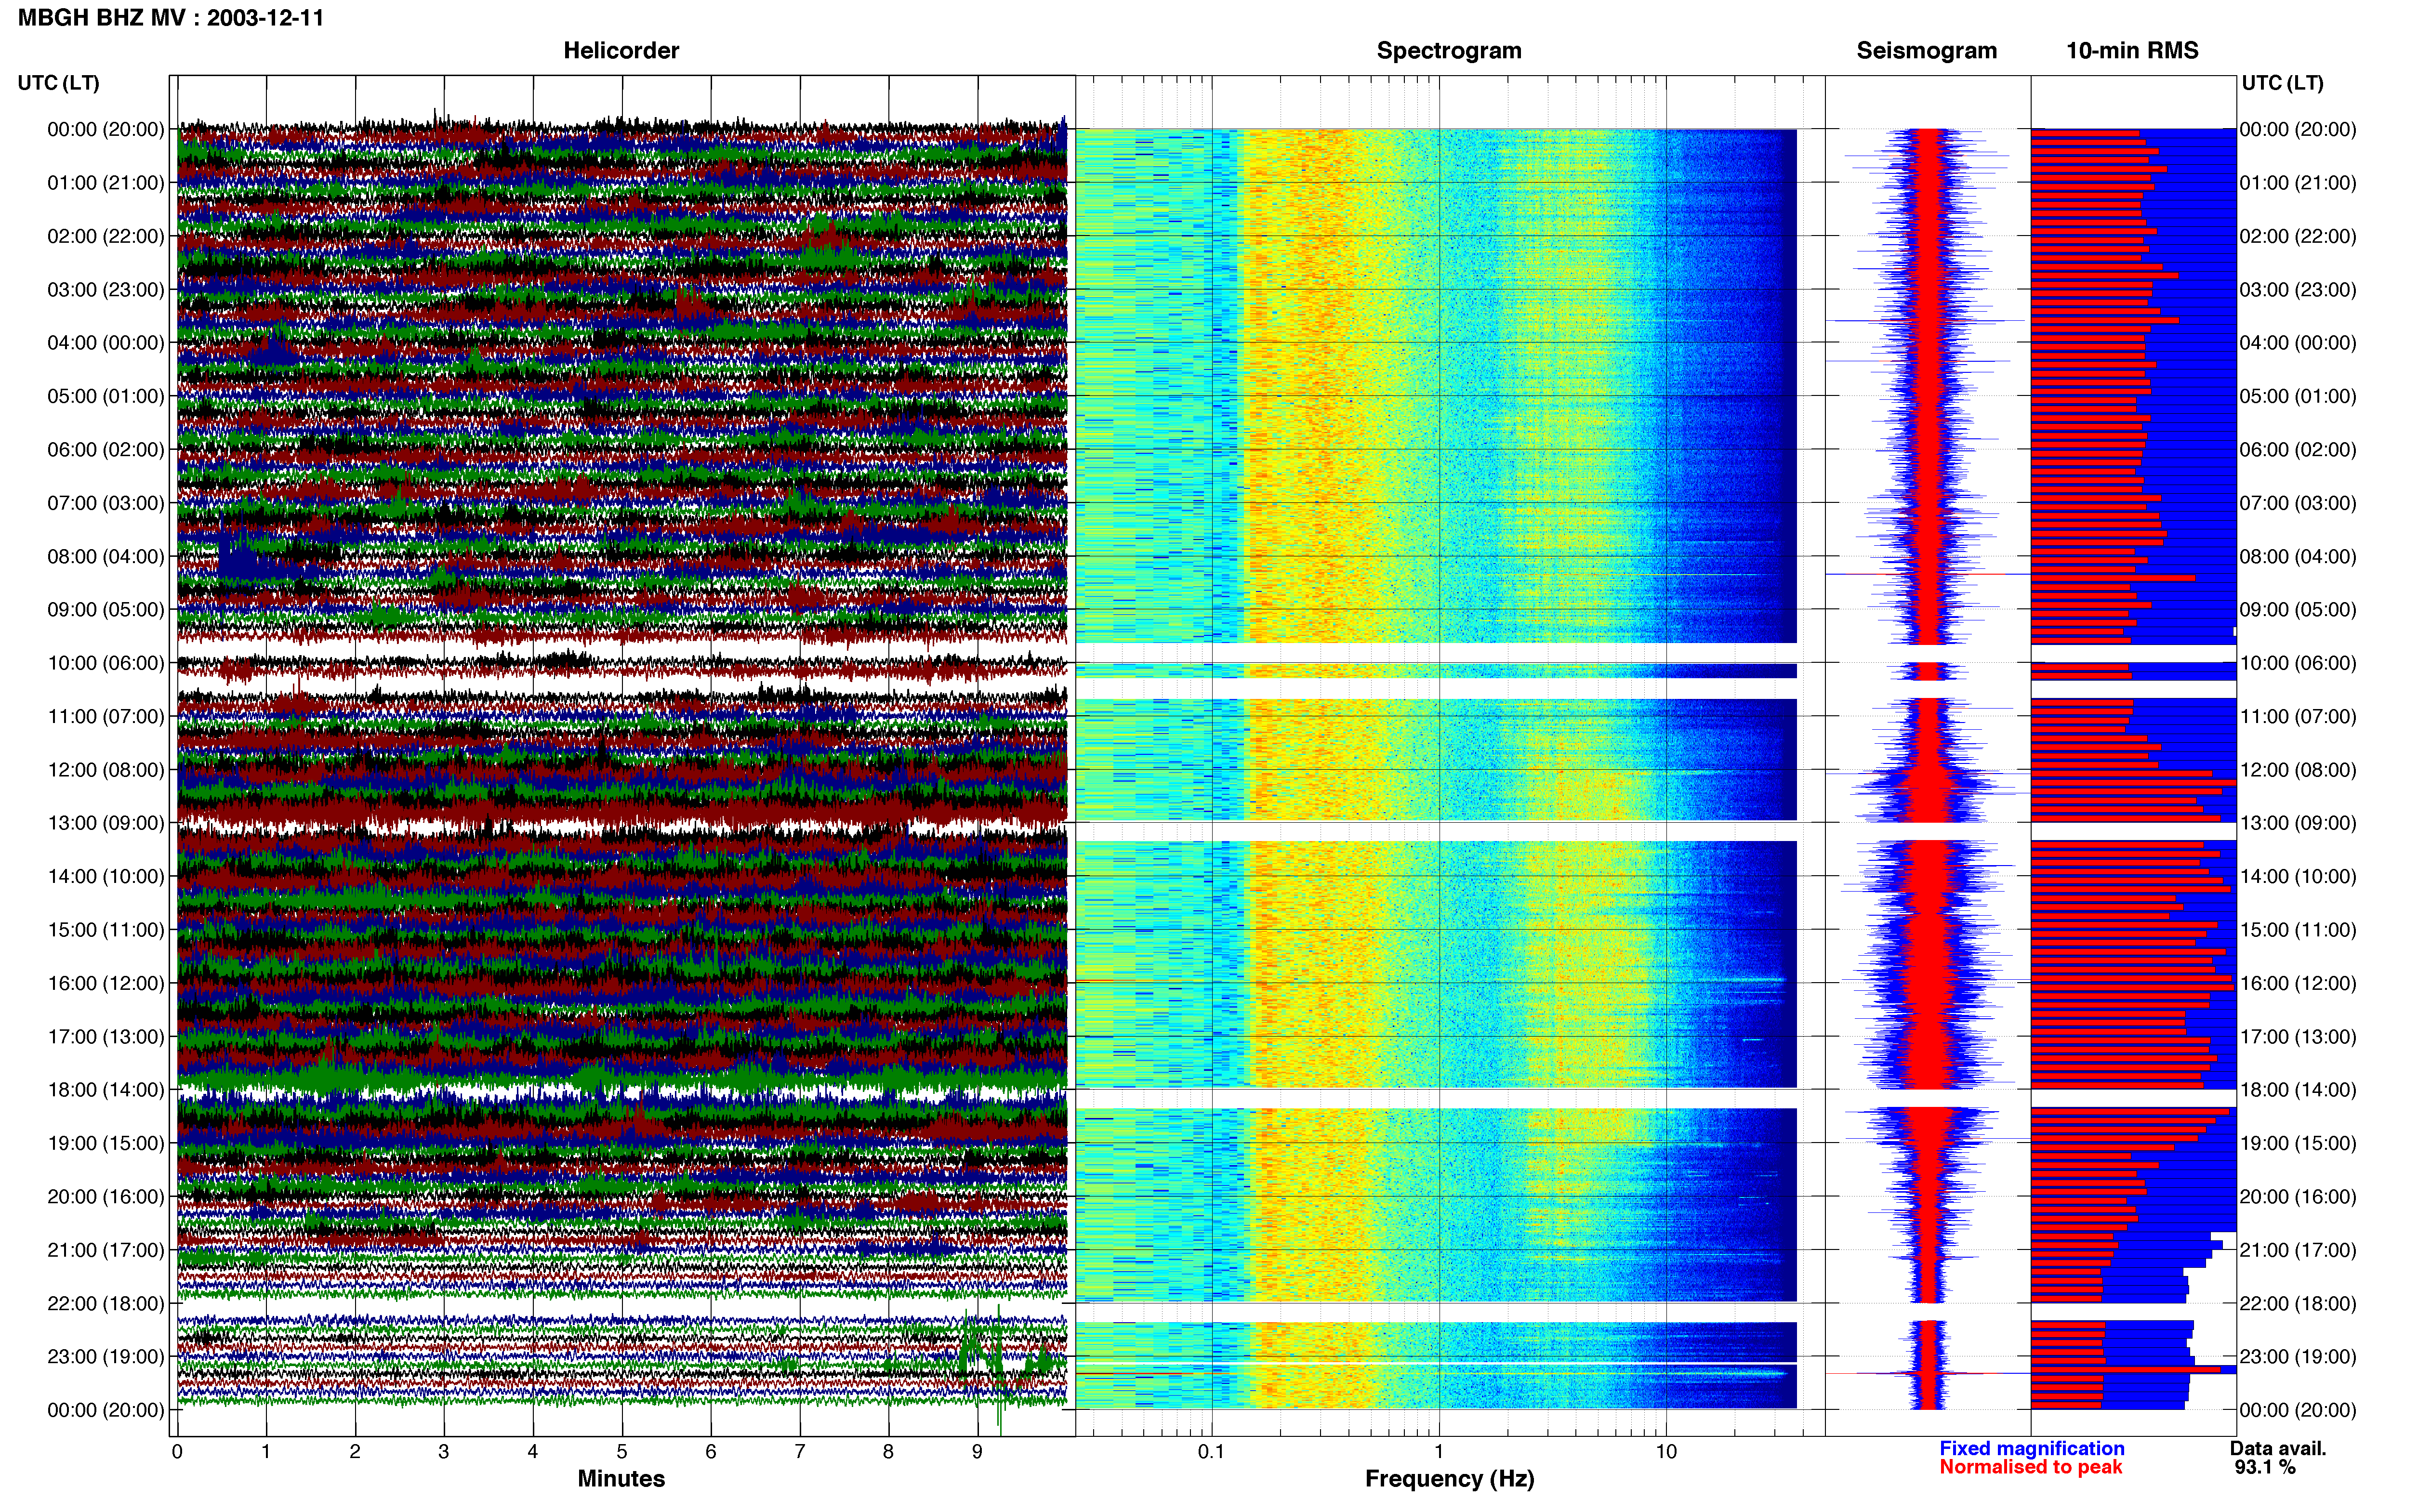Click the plot title 'MBGH BHZ MV : 2003-12-11'
The image size is (2418, 1512).
click(171, 18)
